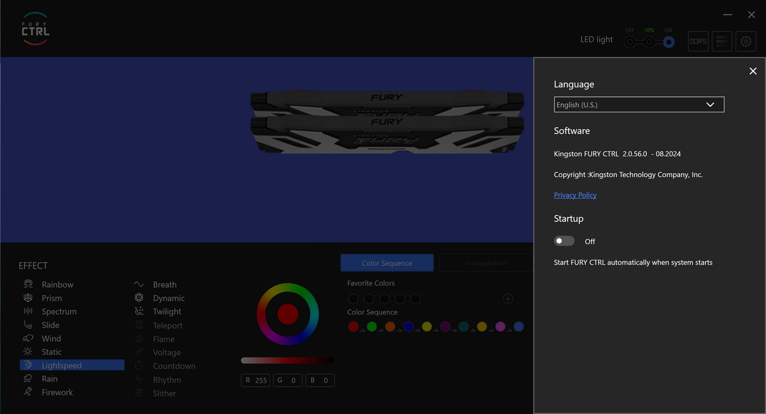The height and width of the screenshot is (414, 766).
Task: Switch to Color Sequence tab
Action: click(387, 263)
